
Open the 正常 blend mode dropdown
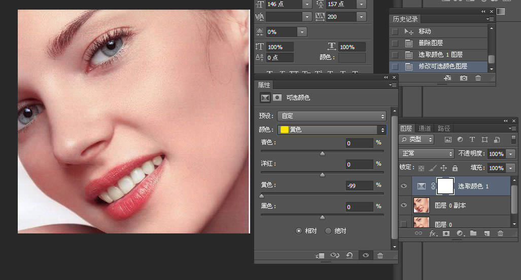pos(426,153)
